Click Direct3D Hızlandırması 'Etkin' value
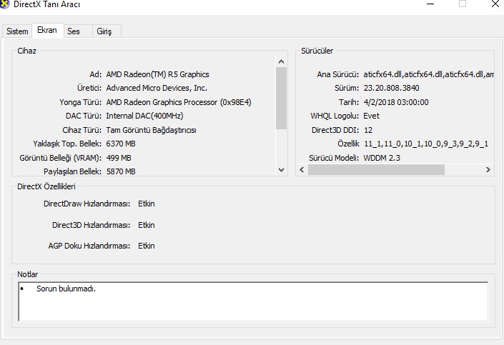Viewport: 504px width, 345px height. [x=147, y=225]
